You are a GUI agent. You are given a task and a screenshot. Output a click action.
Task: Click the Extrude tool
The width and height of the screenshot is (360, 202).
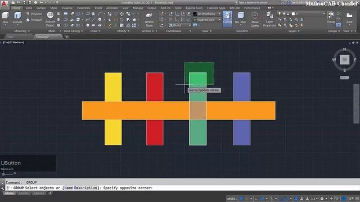[x=17, y=17]
